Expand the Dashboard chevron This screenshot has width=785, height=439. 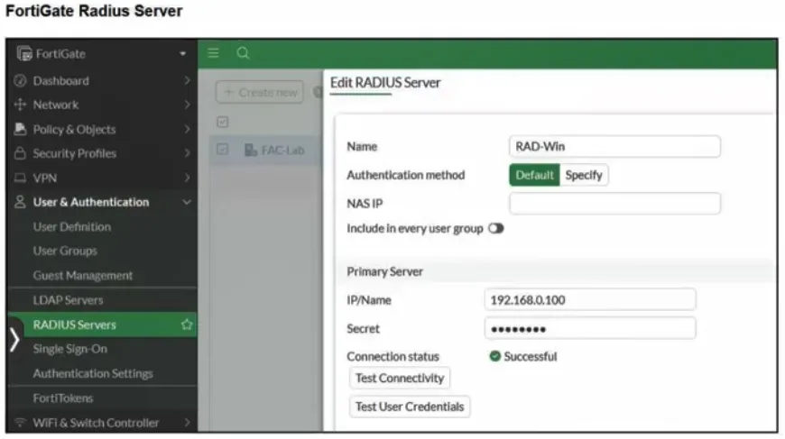pos(187,80)
